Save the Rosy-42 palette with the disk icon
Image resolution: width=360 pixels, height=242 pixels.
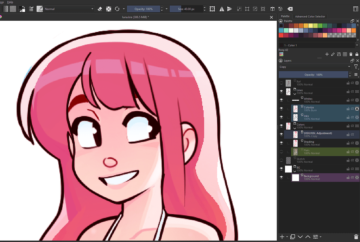[x=339, y=54]
